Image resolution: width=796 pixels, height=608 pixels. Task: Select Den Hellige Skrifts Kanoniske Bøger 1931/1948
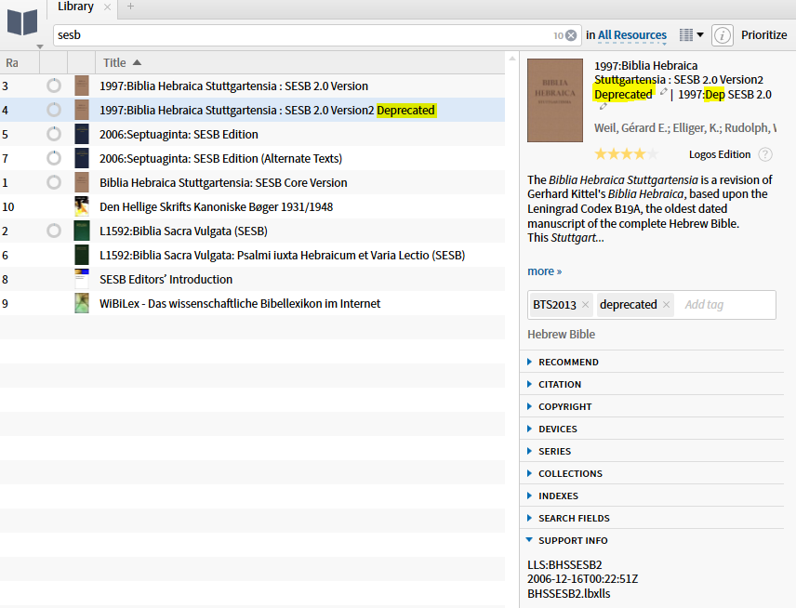pos(217,207)
